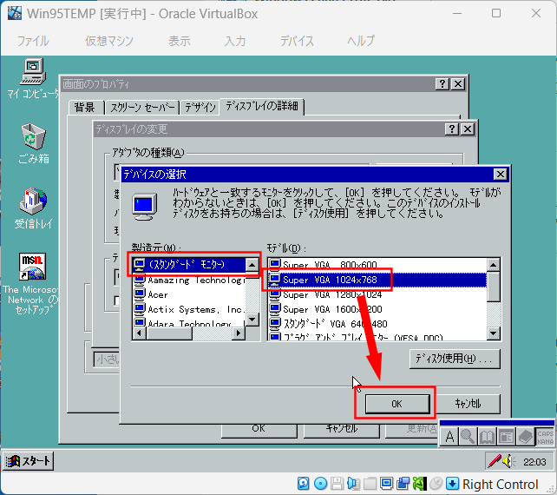557x495 pixels.
Task: Toggle the CAPS/KANA indicator on IME toolbar
Action: click(x=545, y=436)
